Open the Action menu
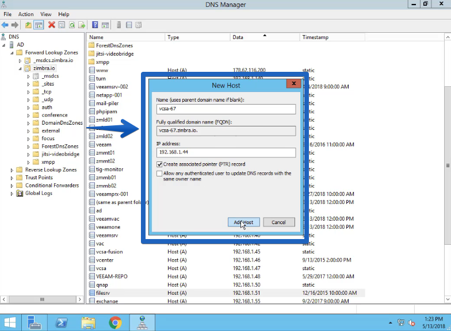This screenshot has height=331, width=451. (26, 14)
